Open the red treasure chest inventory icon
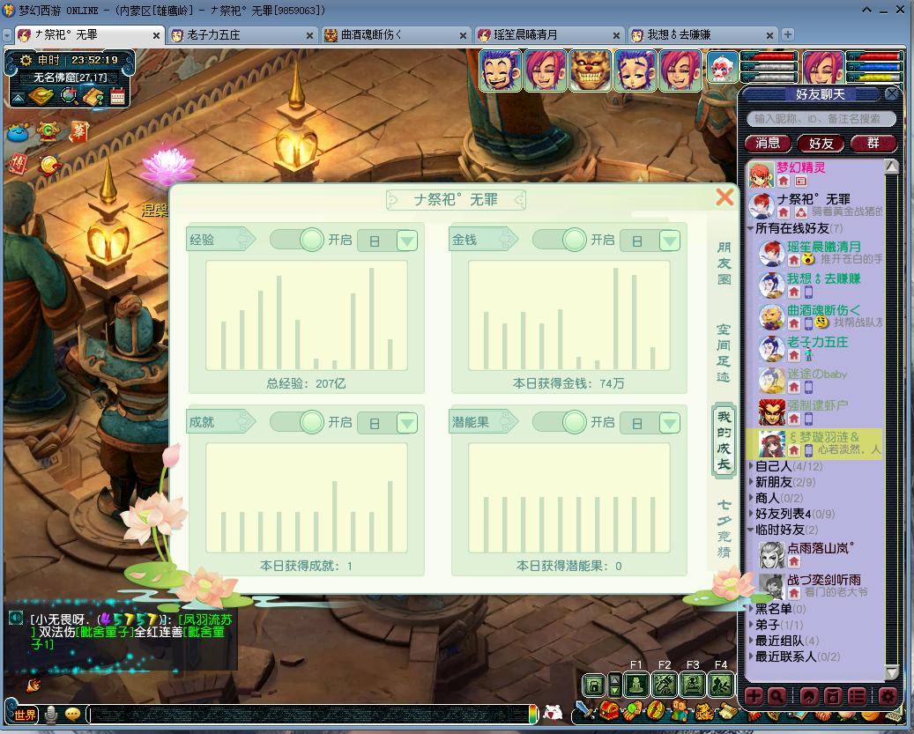 609,711
